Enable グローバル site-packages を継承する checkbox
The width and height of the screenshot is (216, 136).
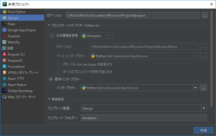coord(59,64)
